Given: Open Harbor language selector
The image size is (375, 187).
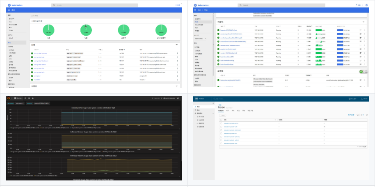Looking at the screenshot, I should pyautogui.click(x=353, y=98).
